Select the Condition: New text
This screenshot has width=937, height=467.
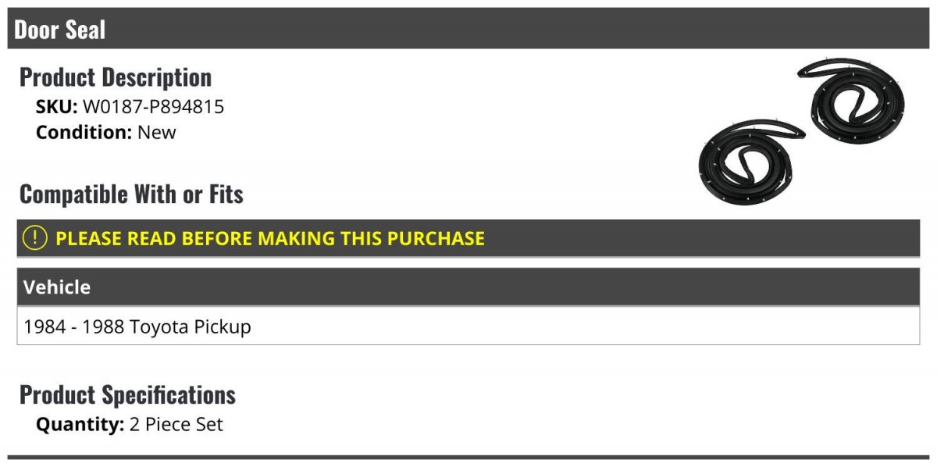[106, 132]
